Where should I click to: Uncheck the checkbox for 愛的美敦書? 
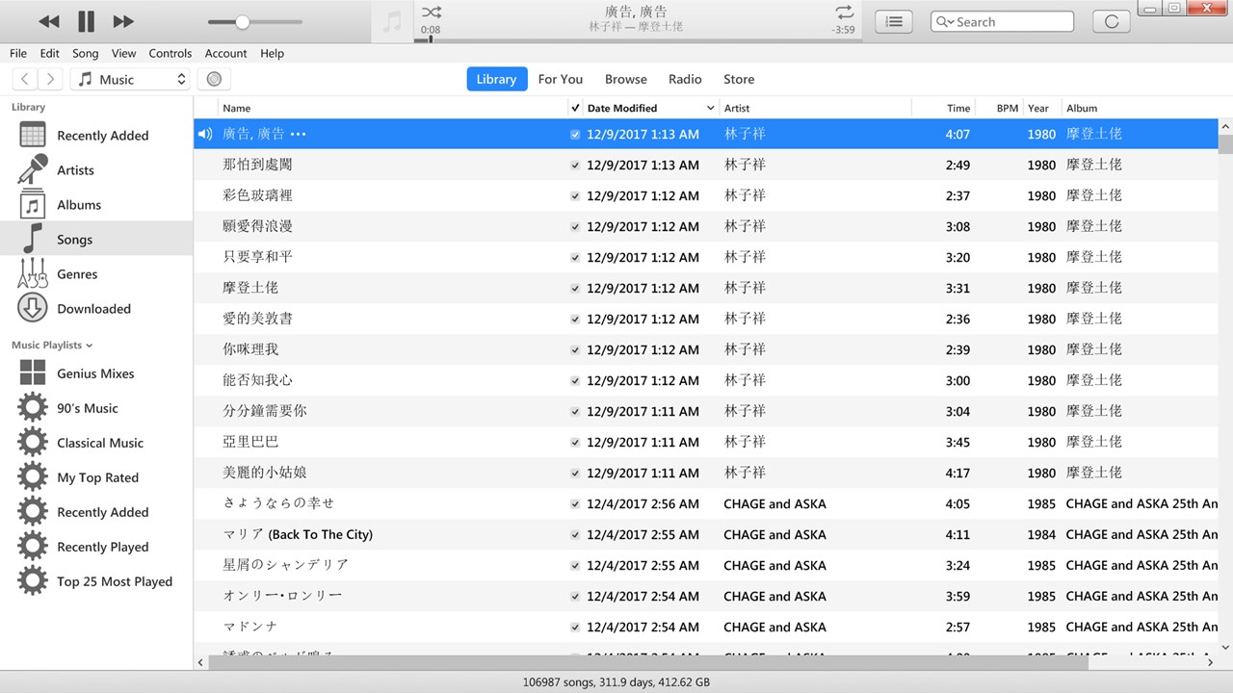tap(575, 319)
